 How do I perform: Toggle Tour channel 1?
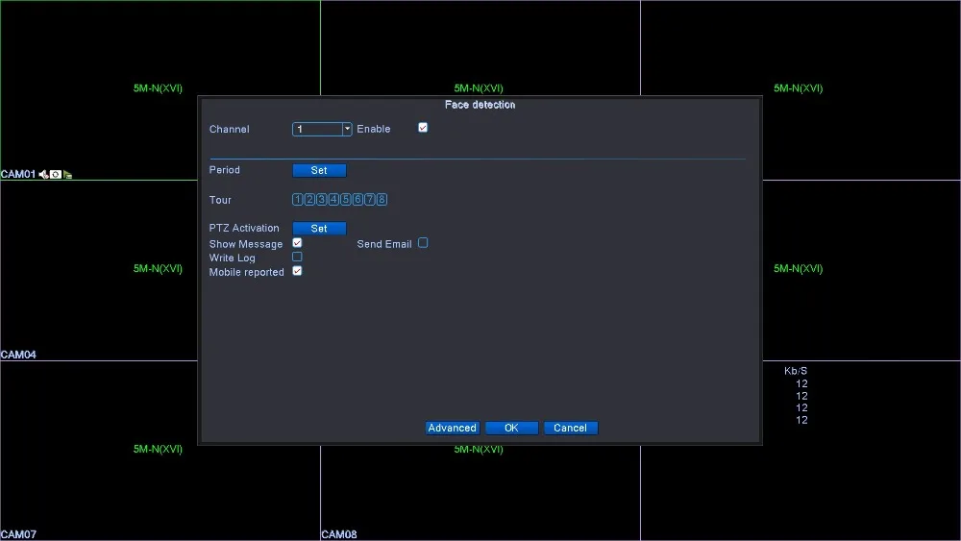coord(297,199)
